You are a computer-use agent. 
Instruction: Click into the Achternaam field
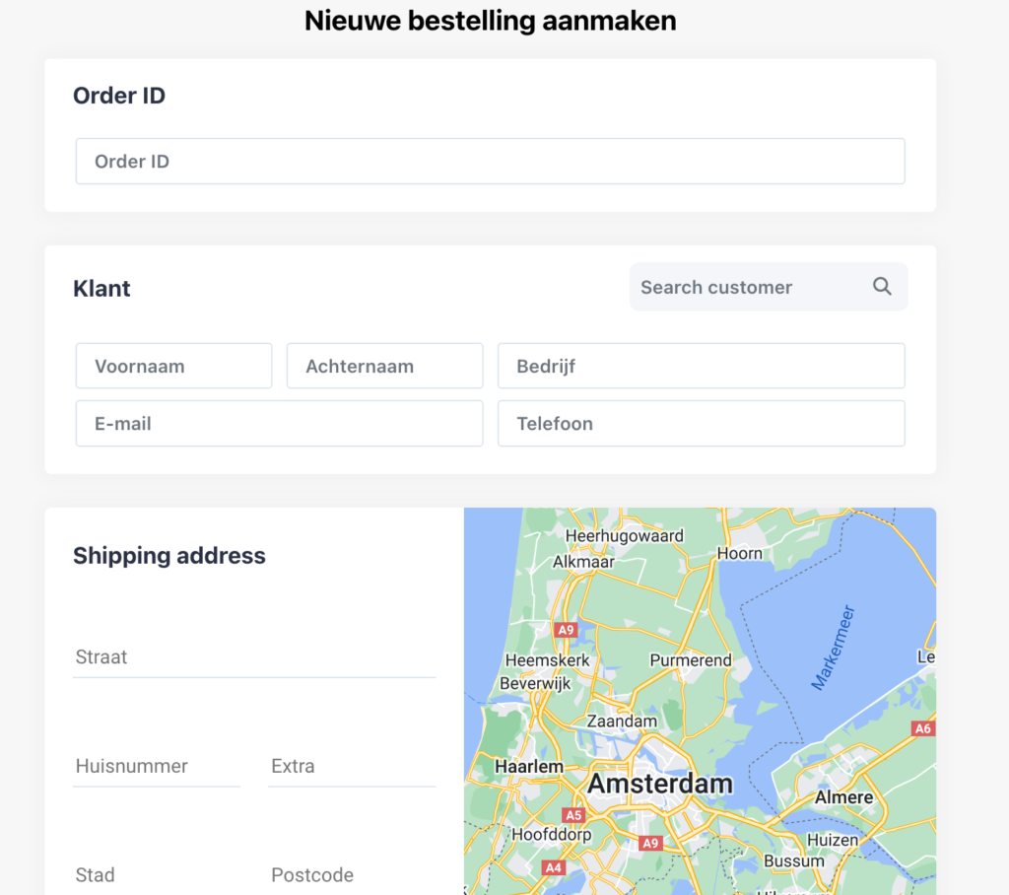tap(384, 366)
